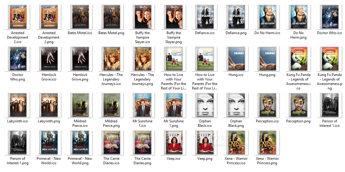Click the 'Do No Harm.png' file name
This screenshot has height=172, width=345.
[x=298, y=35]
